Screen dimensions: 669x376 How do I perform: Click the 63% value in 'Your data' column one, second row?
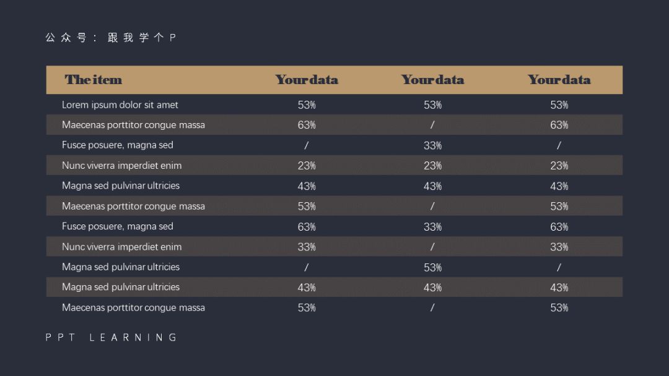pos(307,125)
